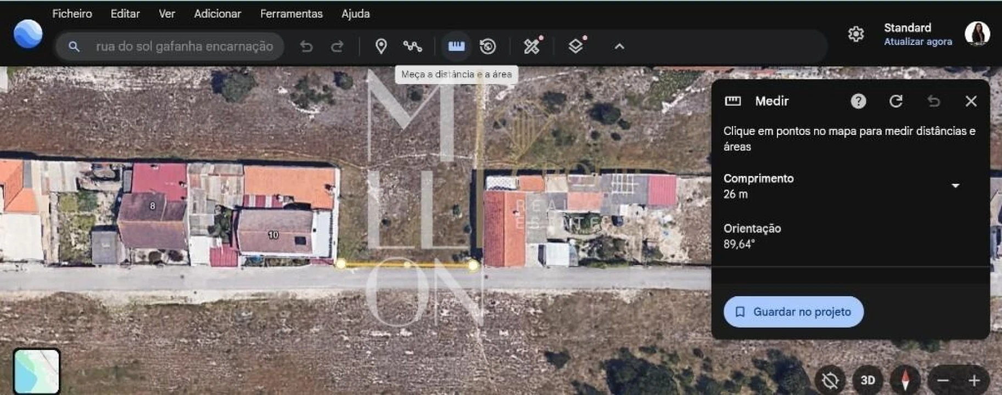Open the pencil and ruler design tool
The image size is (1002, 395).
coord(532,46)
